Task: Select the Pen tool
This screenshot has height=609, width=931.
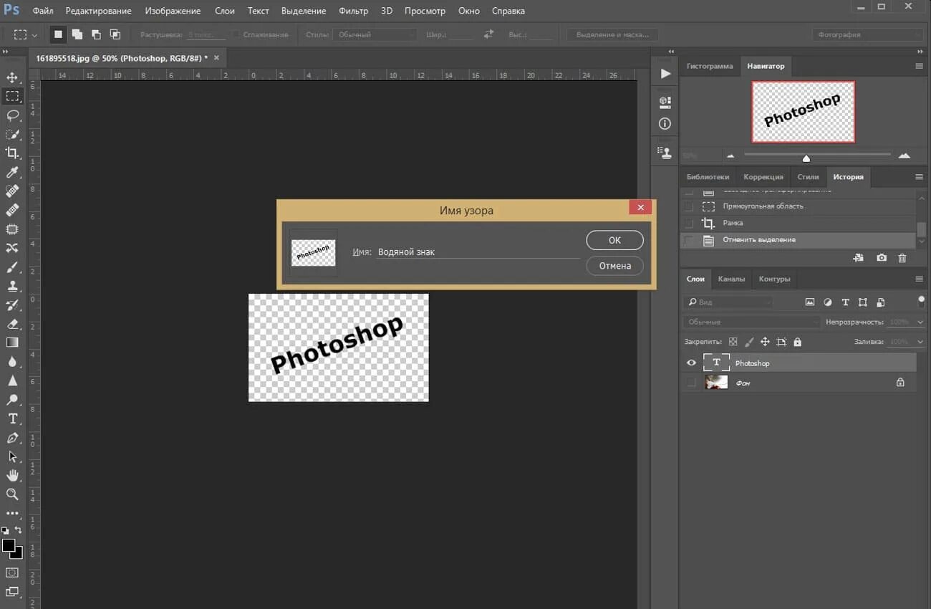Action: click(x=12, y=438)
